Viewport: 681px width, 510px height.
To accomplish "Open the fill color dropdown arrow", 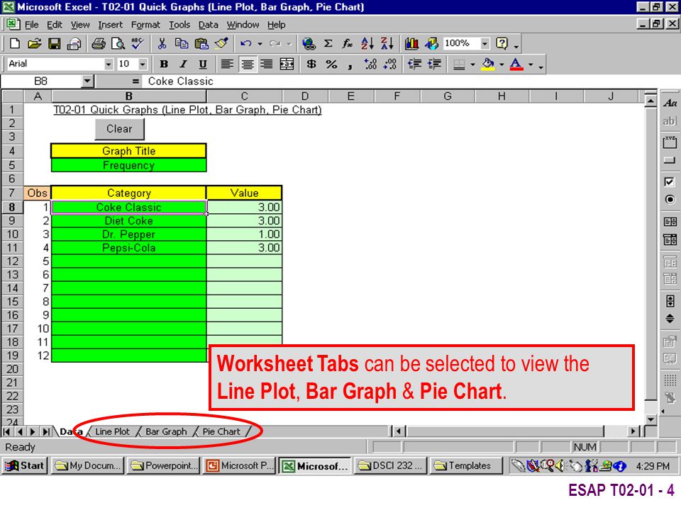I will (502, 64).
